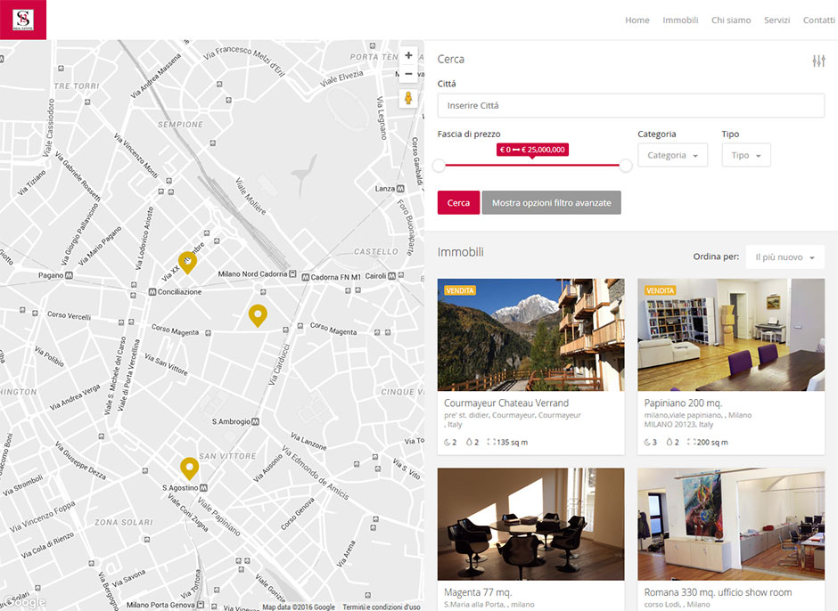This screenshot has width=838, height=611.
Task: Open the Chi siamo page
Action: [731, 20]
